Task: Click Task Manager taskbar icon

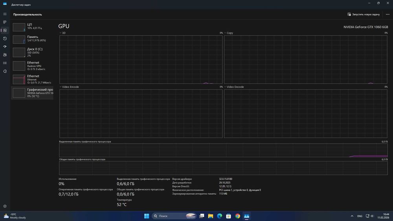Action: coord(247,216)
